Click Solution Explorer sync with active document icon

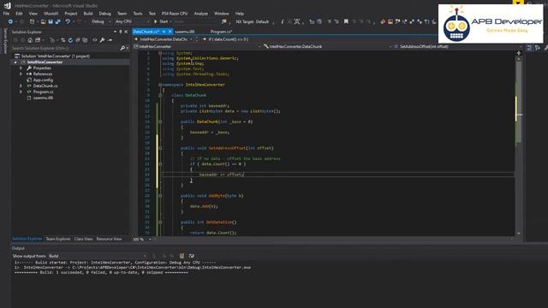coord(63,40)
